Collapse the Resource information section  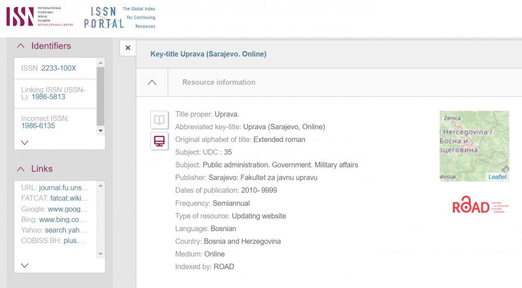click(152, 82)
